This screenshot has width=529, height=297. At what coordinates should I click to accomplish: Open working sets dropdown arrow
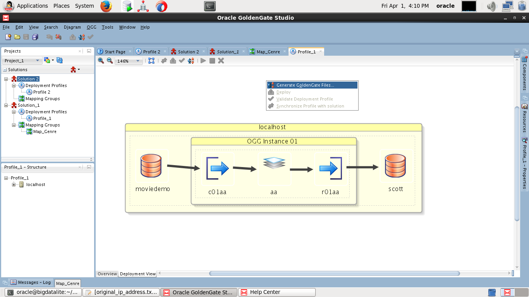53,60
